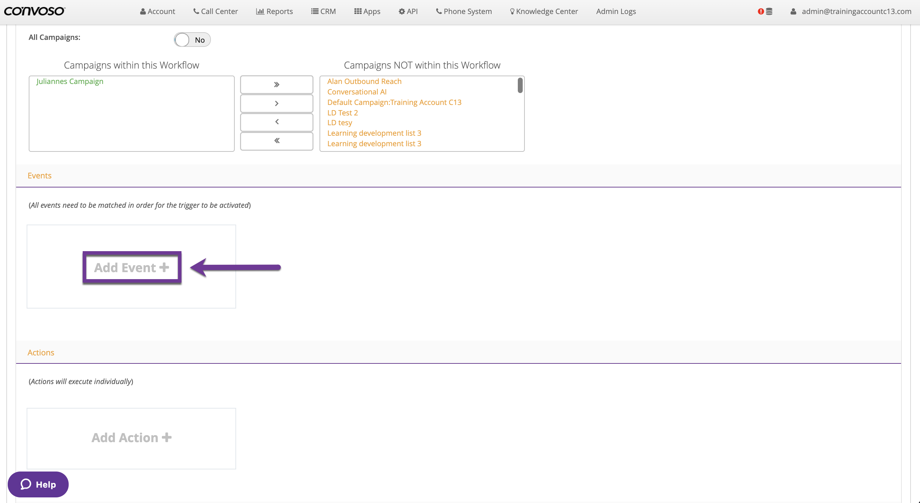
Task: Click the campaigns list scrollbar thumb
Action: pyautogui.click(x=520, y=86)
